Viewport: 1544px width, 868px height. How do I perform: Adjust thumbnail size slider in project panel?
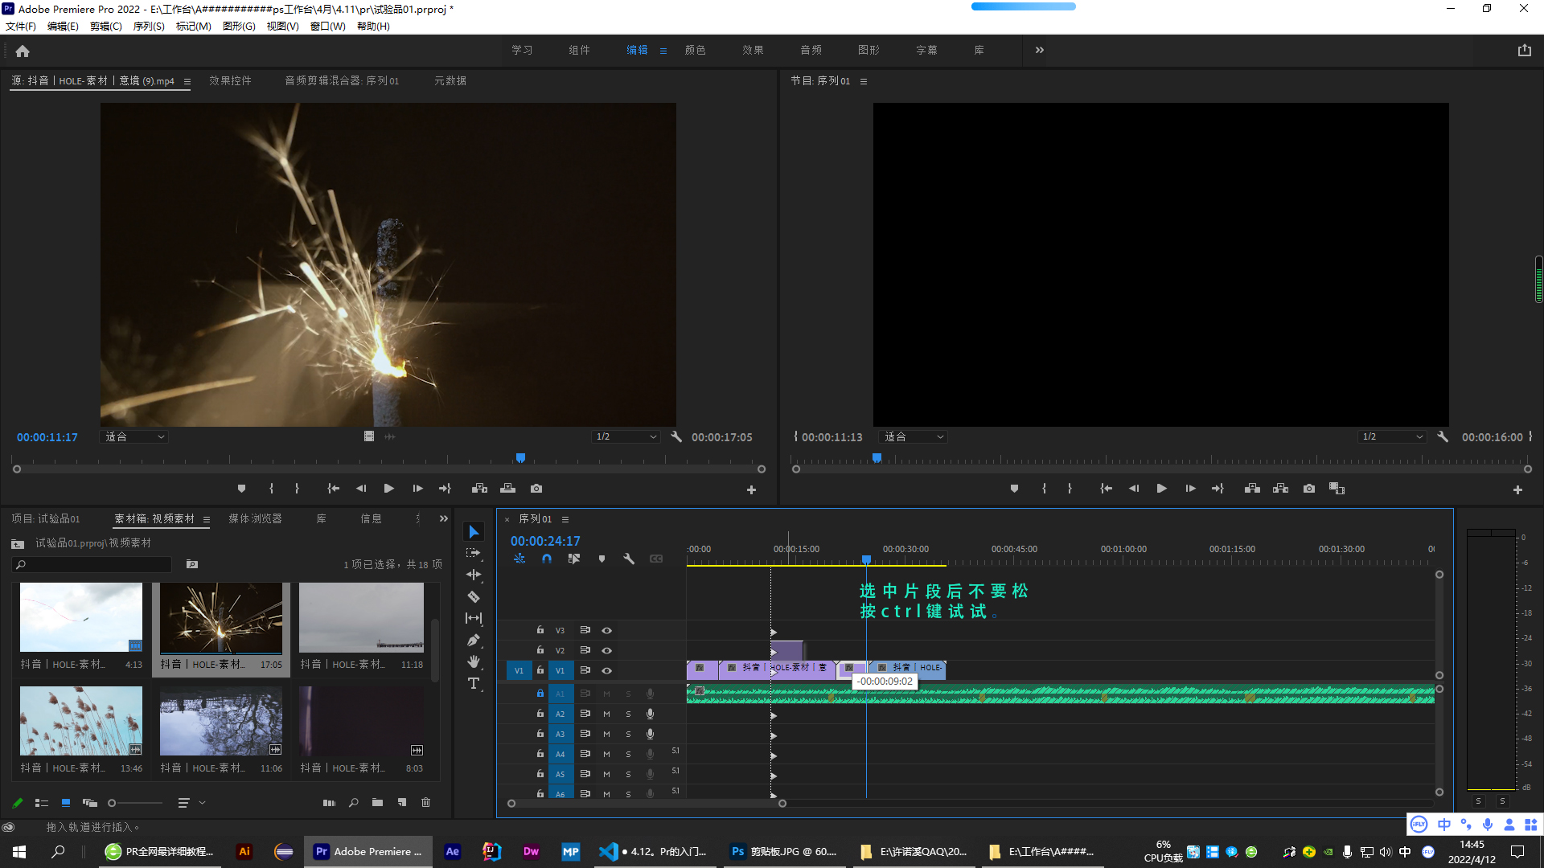pyautogui.click(x=112, y=802)
